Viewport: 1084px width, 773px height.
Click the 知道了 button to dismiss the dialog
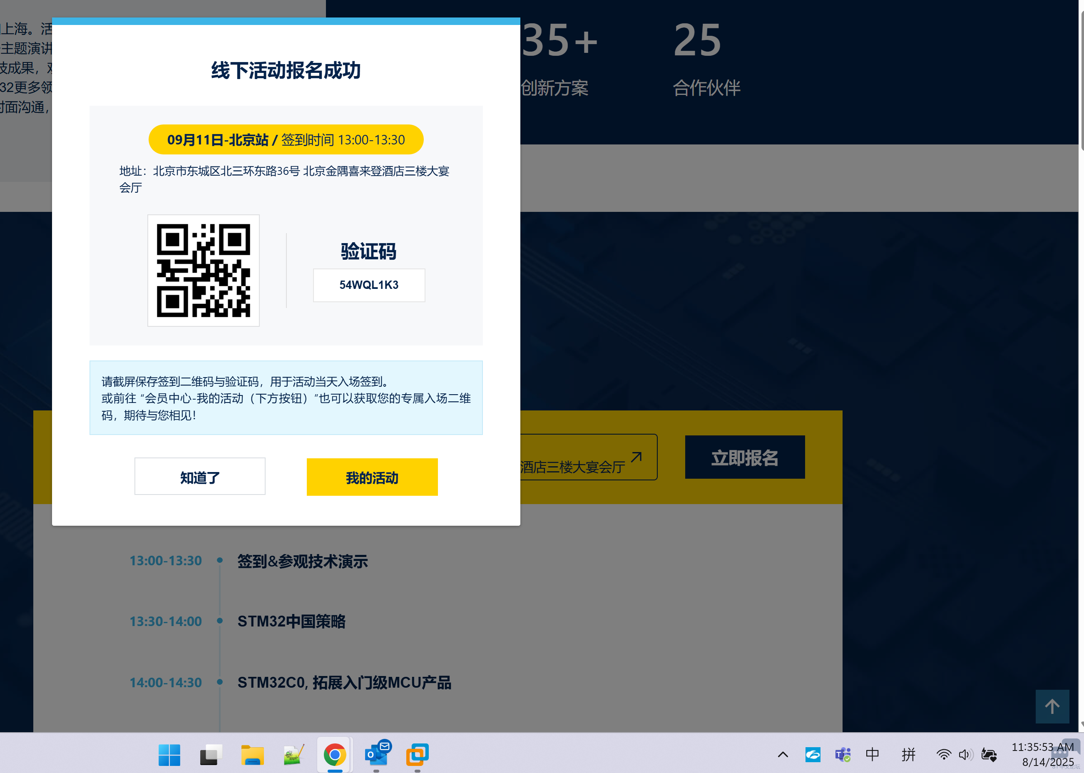[x=200, y=477]
